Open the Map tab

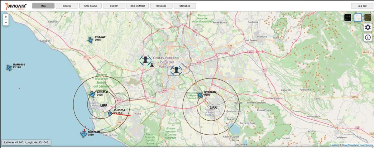[43, 6]
